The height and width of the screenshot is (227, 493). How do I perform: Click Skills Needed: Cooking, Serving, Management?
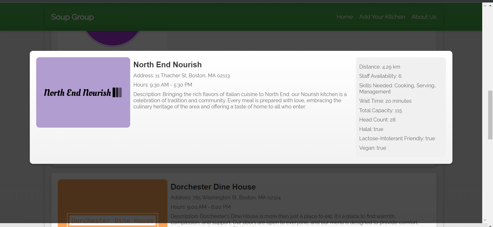tap(397, 89)
